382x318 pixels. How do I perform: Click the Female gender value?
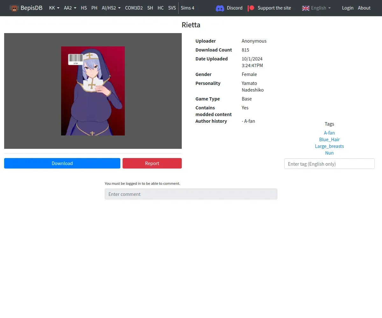tap(249, 74)
